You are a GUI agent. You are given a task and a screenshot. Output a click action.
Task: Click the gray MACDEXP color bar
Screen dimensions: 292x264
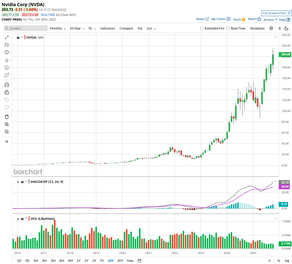(x=29, y=181)
